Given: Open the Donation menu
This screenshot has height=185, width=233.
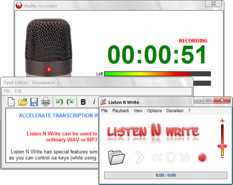Looking at the screenshot, I should coord(175,111).
